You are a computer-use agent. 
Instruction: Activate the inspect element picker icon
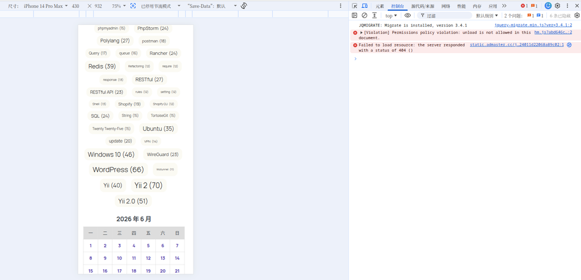pyautogui.click(x=355, y=6)
